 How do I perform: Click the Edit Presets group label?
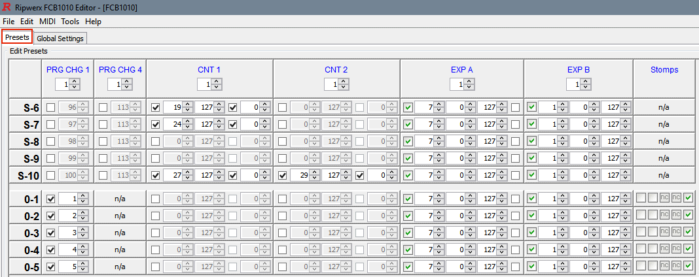click(x=29, y=51)
